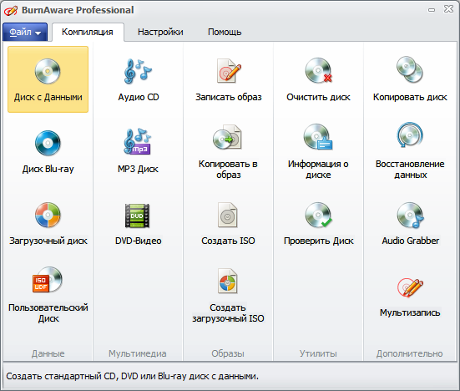Open the MP3 Диск project
Viewport: 460px width, 391px height.
pyautogui.click(x=139, y=151)
